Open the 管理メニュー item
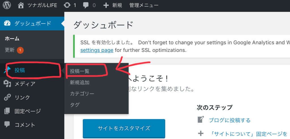290x139 pixels. (x=144, y=5)
